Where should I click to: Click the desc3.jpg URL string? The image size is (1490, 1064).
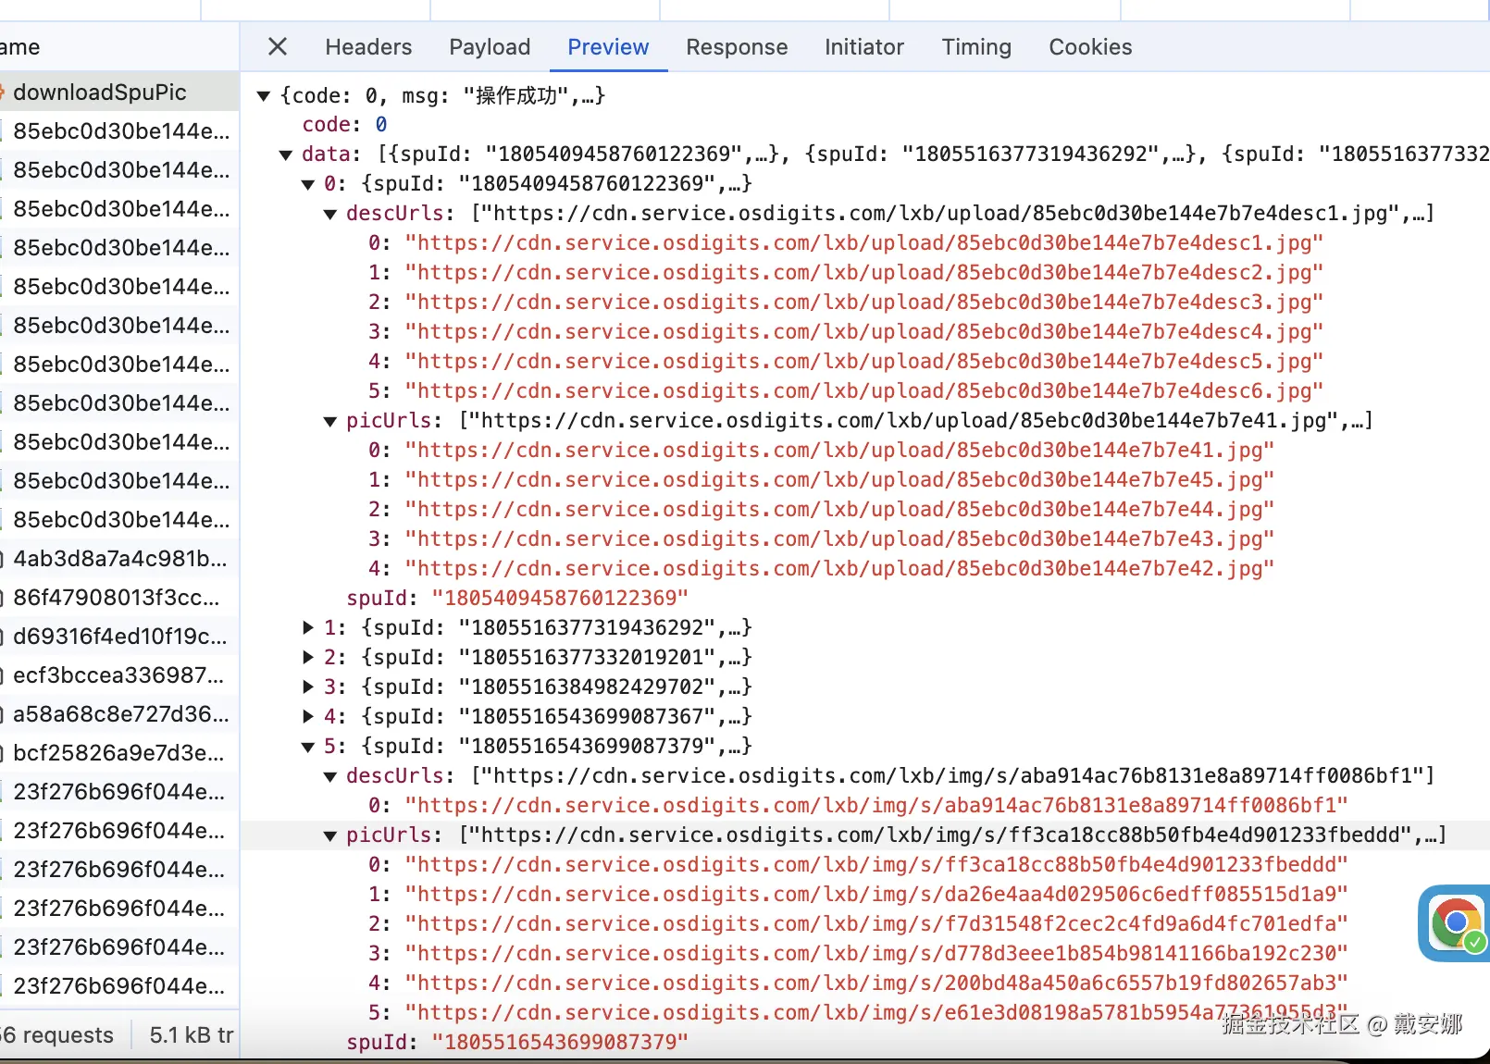coord(864,302)
